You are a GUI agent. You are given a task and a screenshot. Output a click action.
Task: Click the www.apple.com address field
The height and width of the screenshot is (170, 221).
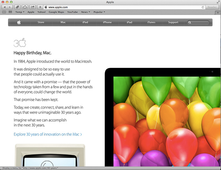124,7
